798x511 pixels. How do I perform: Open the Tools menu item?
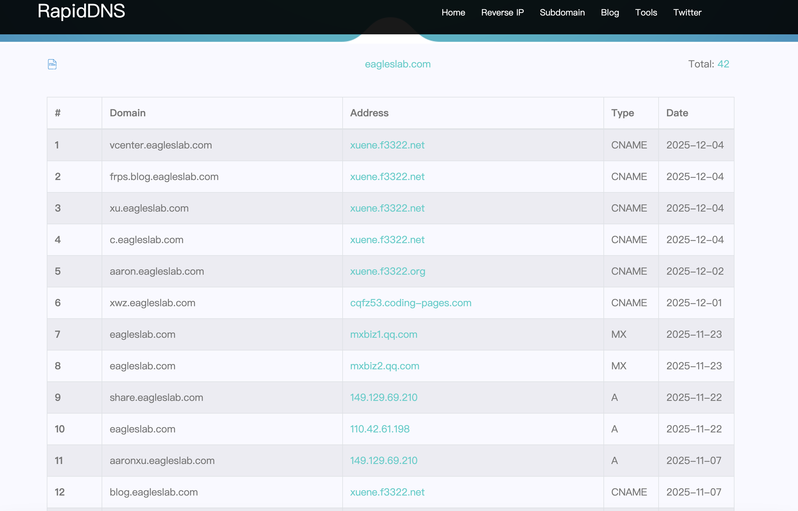coord(646,13)
